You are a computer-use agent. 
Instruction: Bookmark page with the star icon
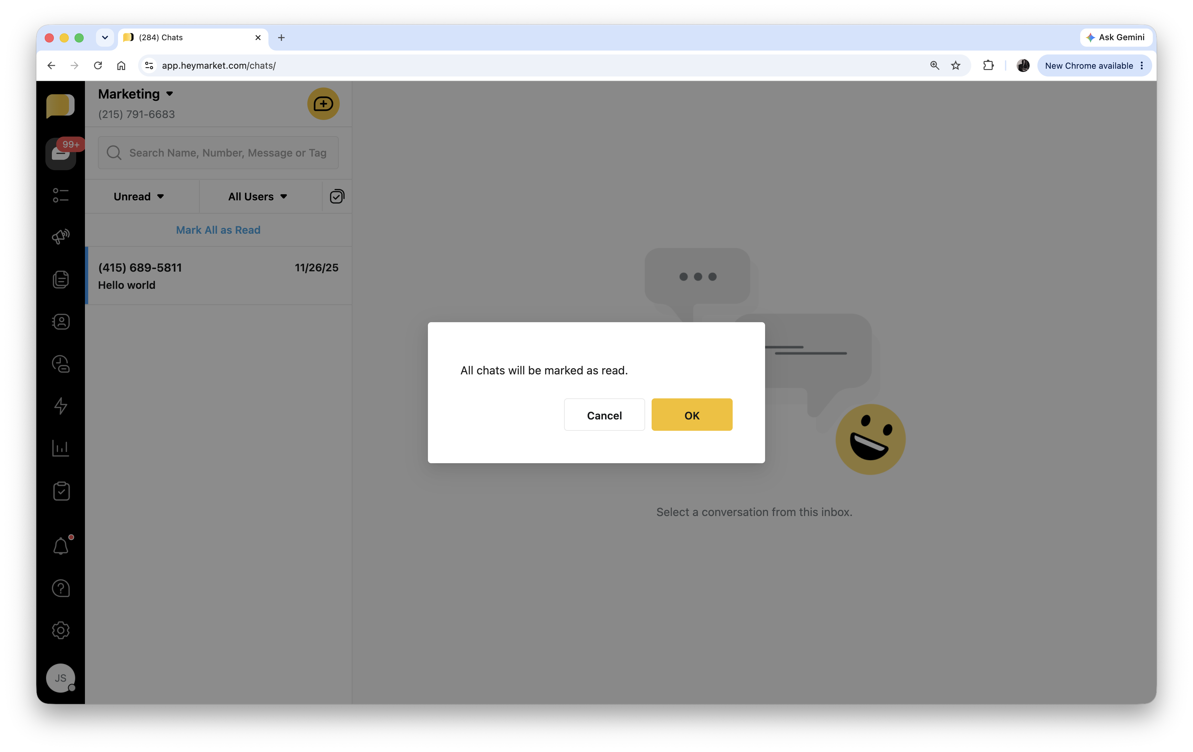click(955, 65)
